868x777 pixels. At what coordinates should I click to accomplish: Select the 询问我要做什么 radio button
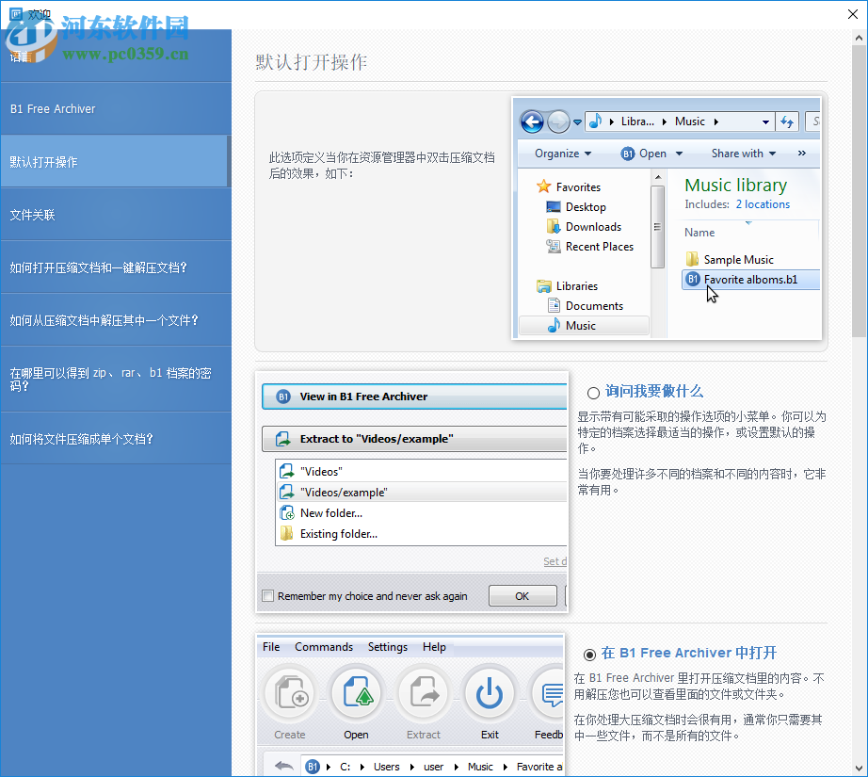point(591,393)
